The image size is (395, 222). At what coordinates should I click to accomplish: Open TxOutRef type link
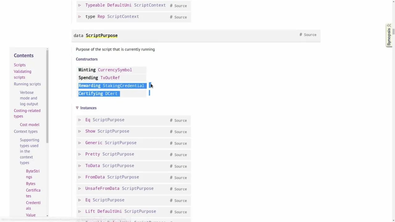pyautogui.click(x=110, y=78)
